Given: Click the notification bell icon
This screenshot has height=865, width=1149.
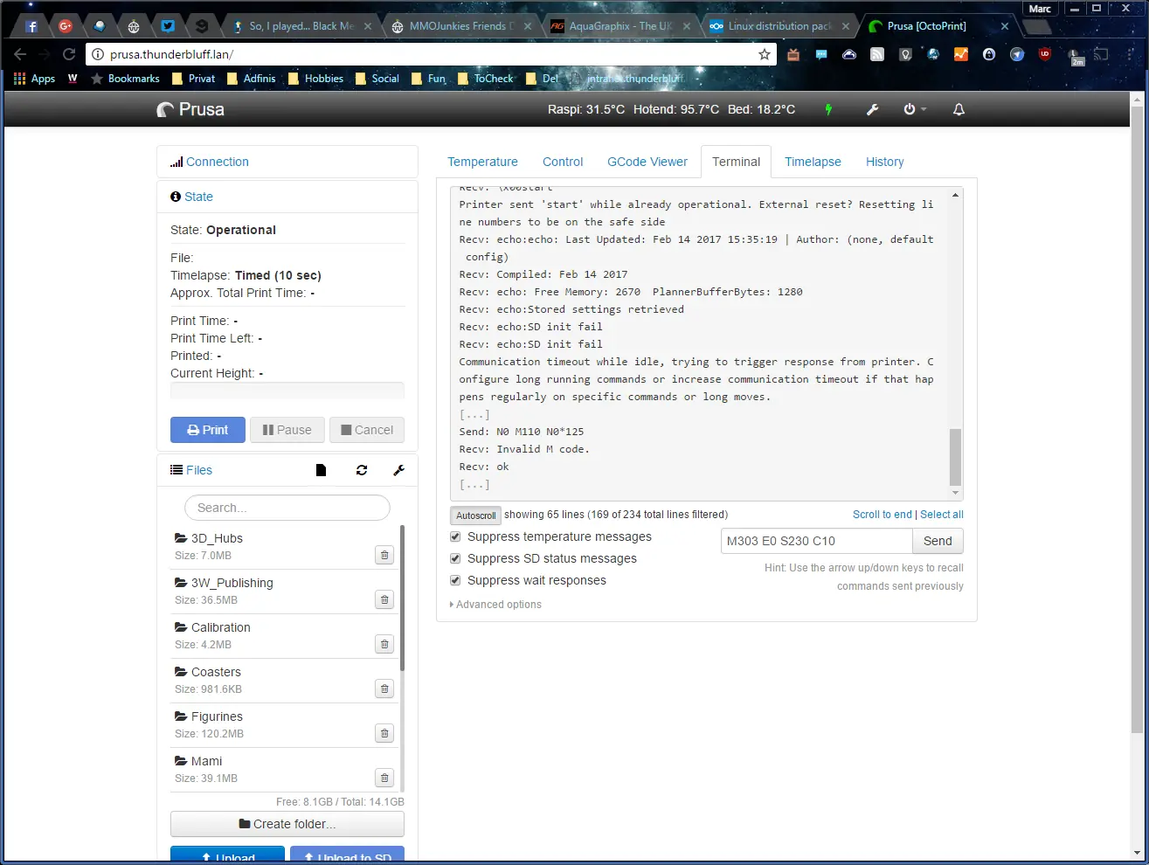Looking at the screenshot, I should point(959,109).
